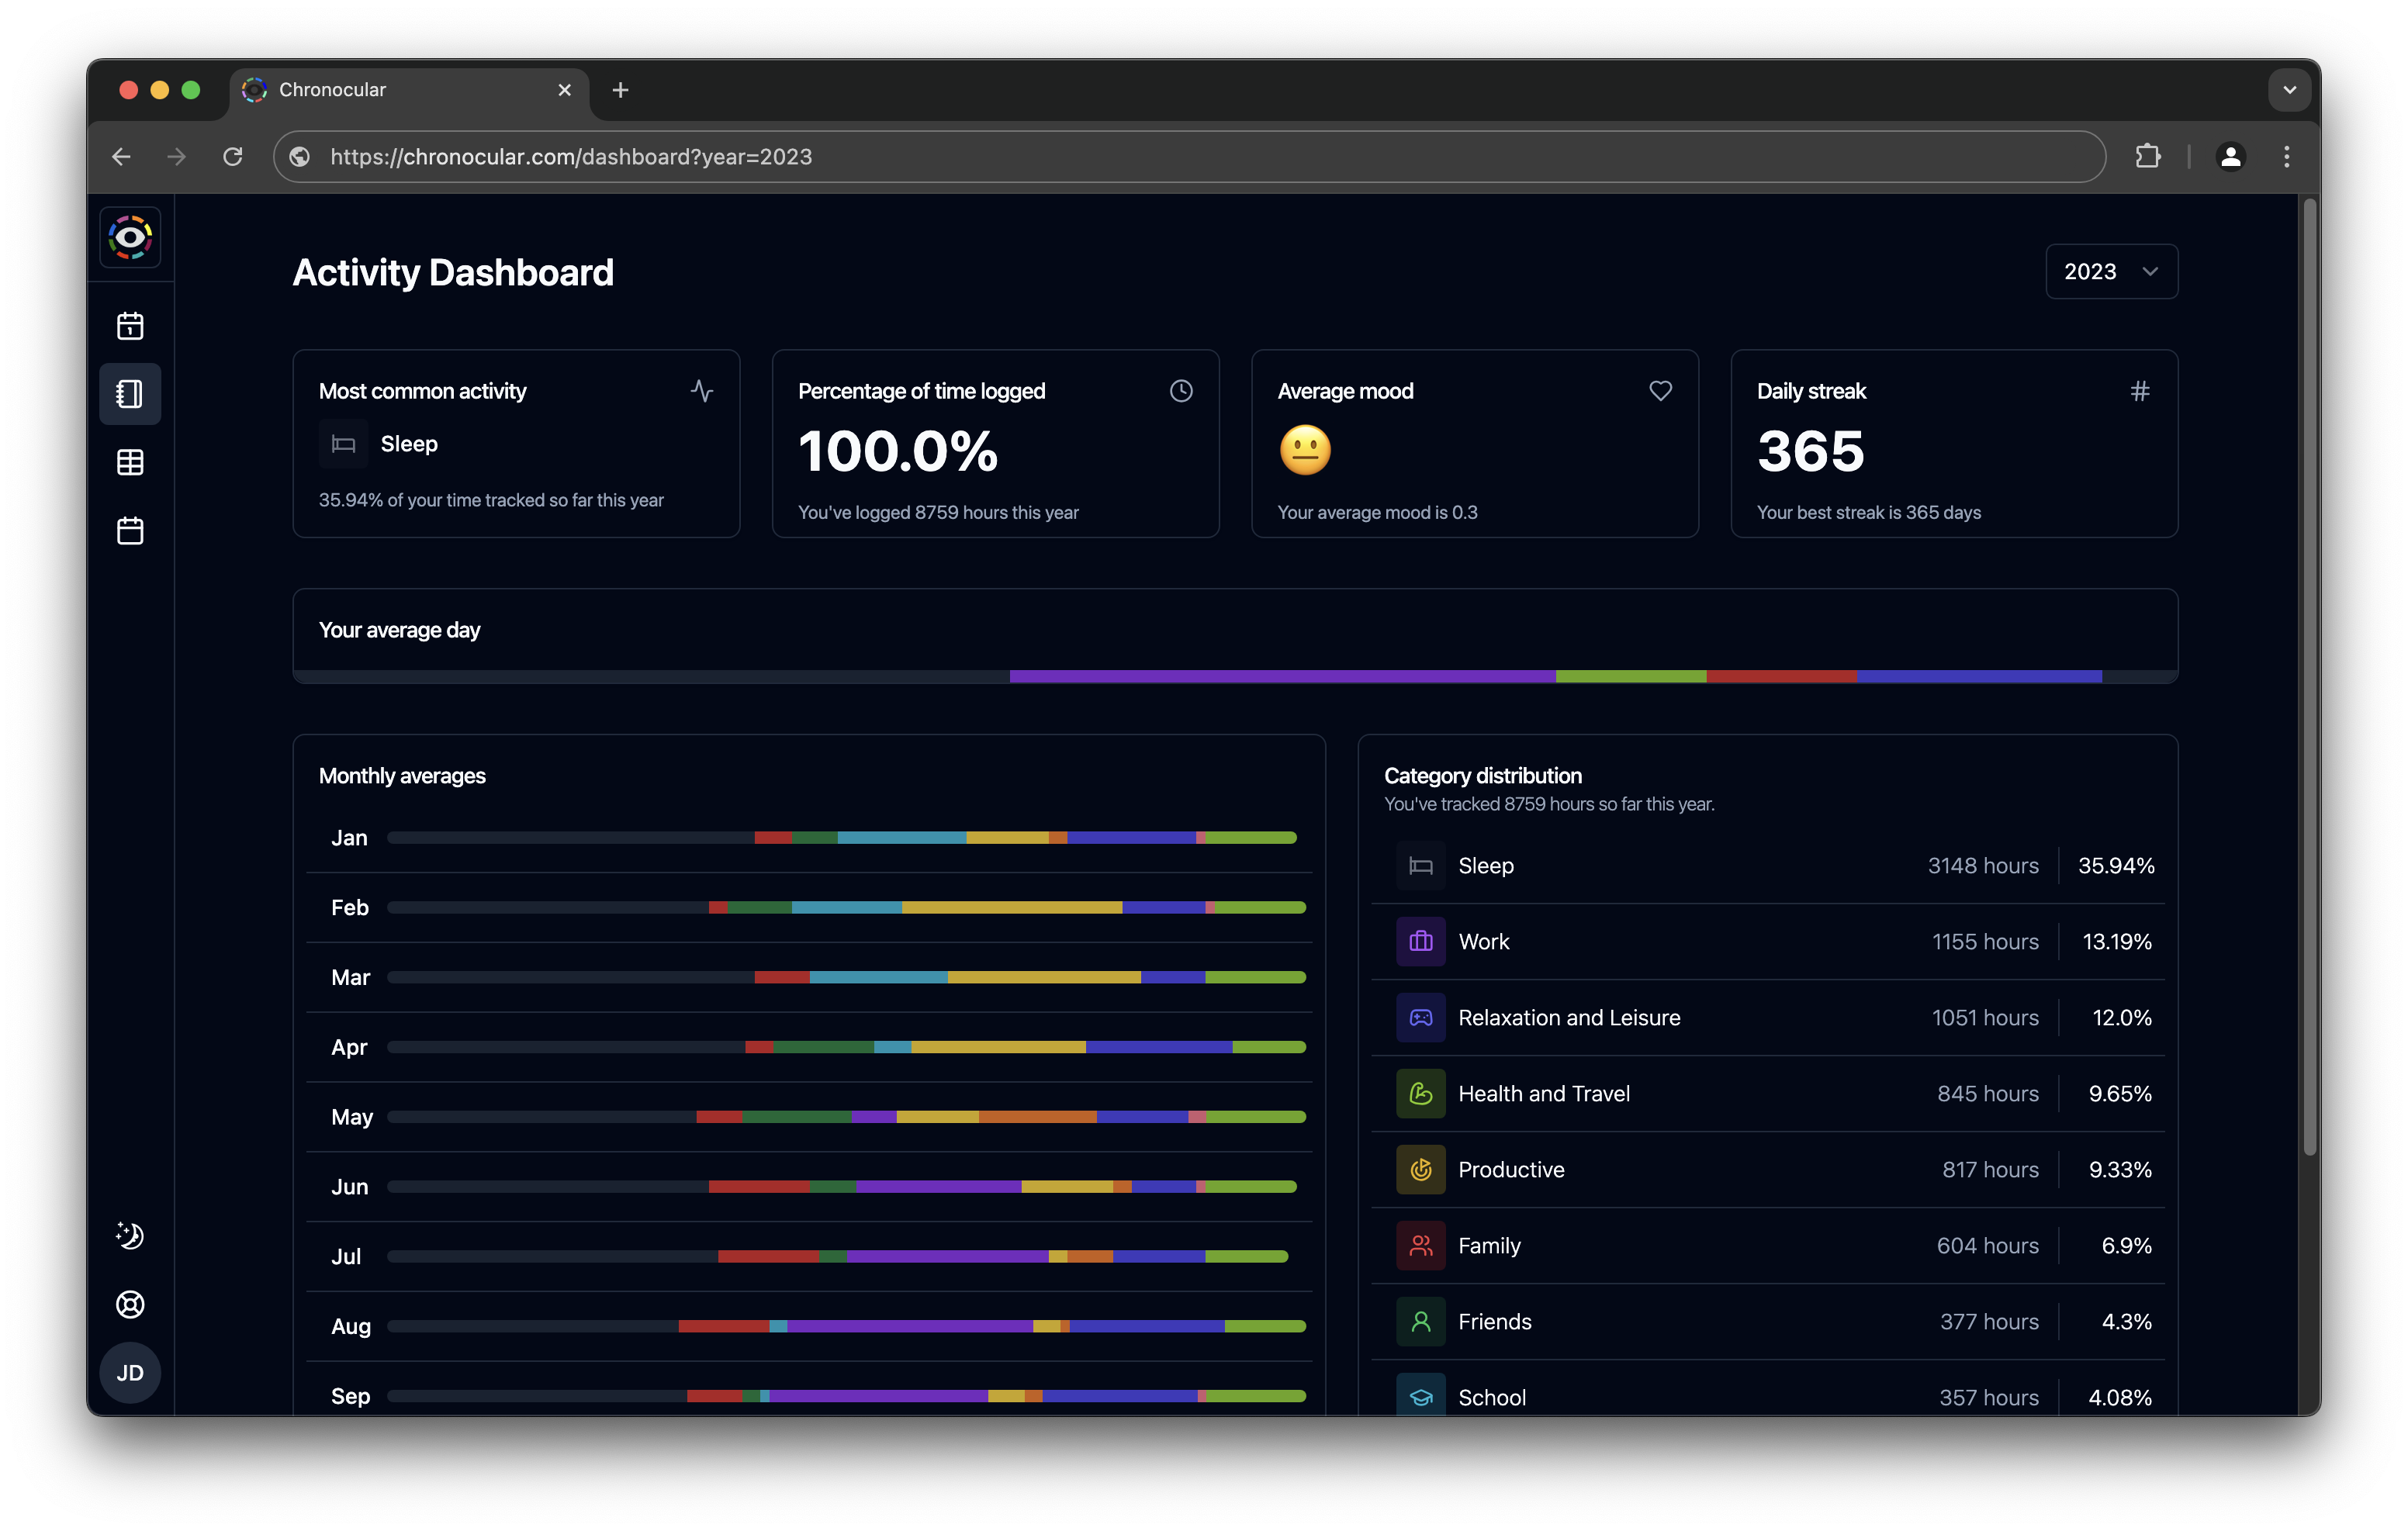This screenshot has height=1531, width=2408.
Task: Close the Chronocular browser tab
Action: [564, 90]
